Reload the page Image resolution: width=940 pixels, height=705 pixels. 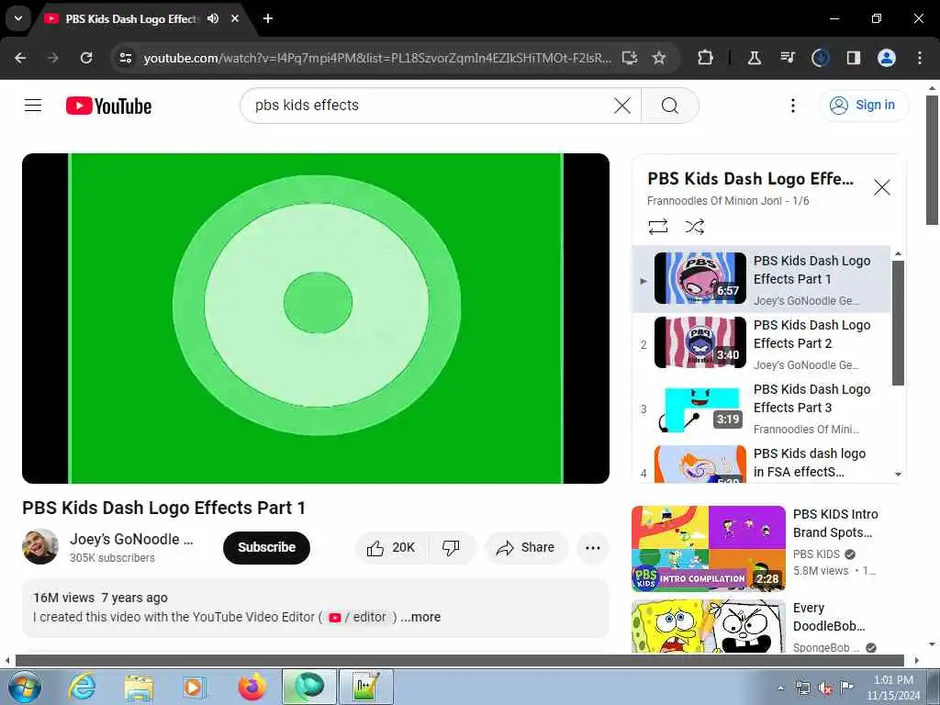(x=86, y=58)
